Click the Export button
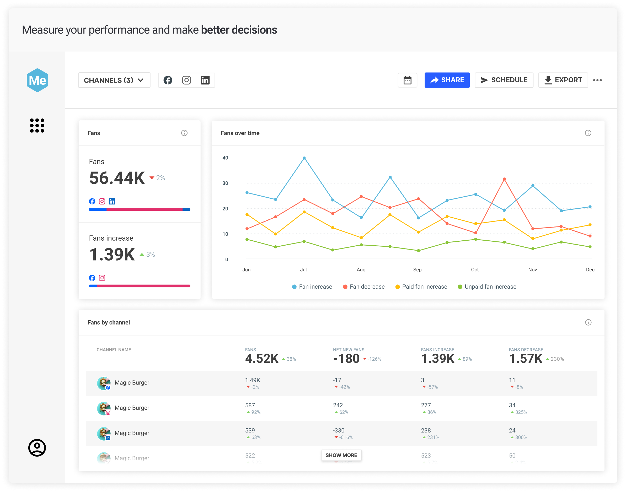The height and width of the screenshot is (492, 626). click(563, 80)
